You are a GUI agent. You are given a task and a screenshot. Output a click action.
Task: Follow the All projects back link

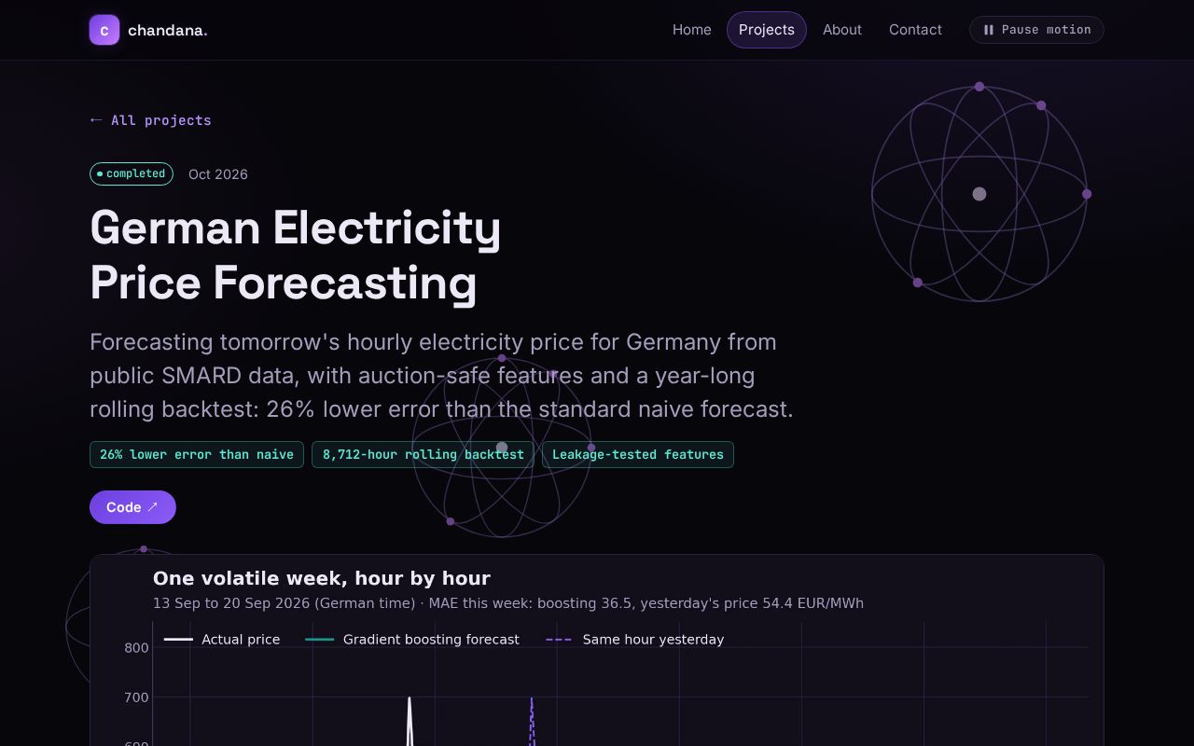150,120
